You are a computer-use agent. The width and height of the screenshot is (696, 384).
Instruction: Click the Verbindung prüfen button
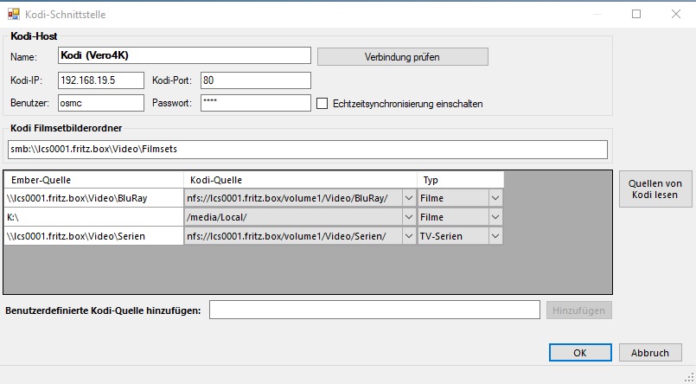point(403,57)
